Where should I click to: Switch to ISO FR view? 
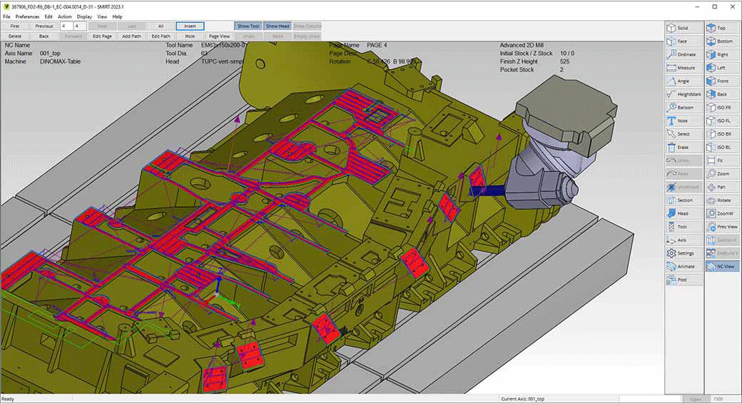click(x=723, y=108)
